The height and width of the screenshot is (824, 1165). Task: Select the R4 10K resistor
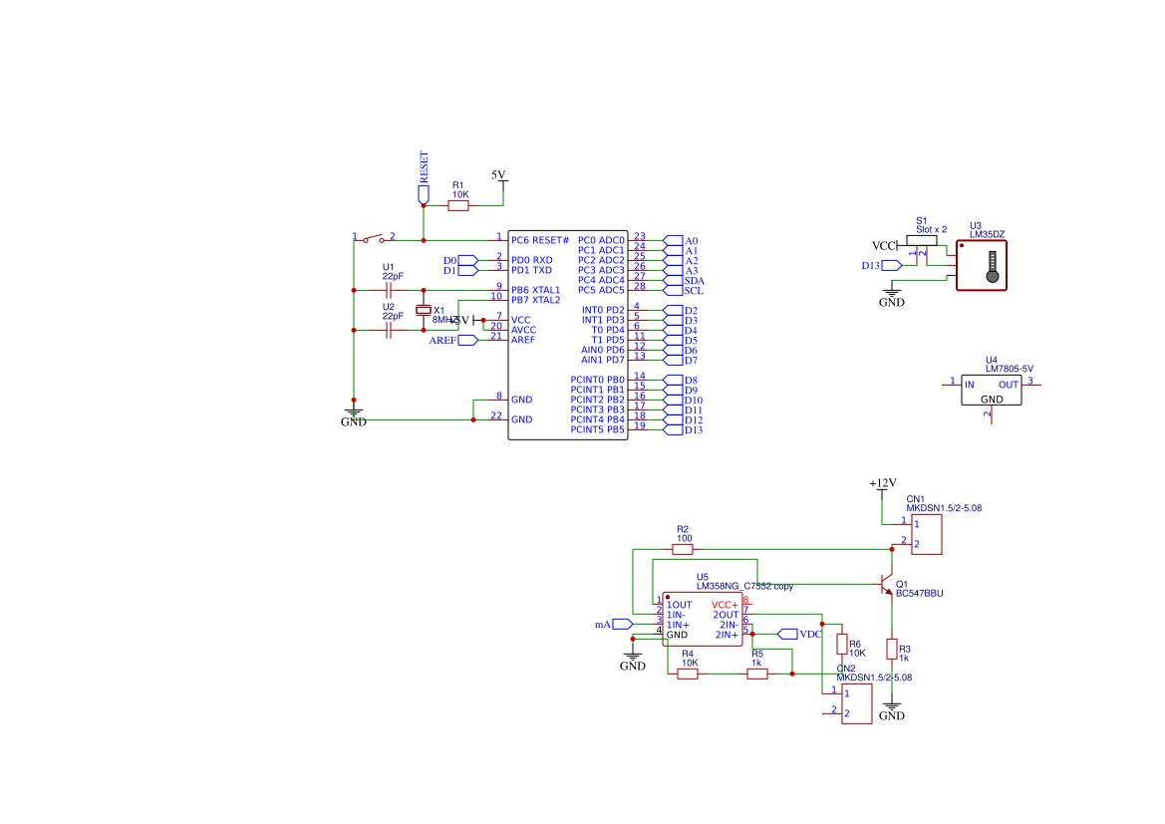688,674
